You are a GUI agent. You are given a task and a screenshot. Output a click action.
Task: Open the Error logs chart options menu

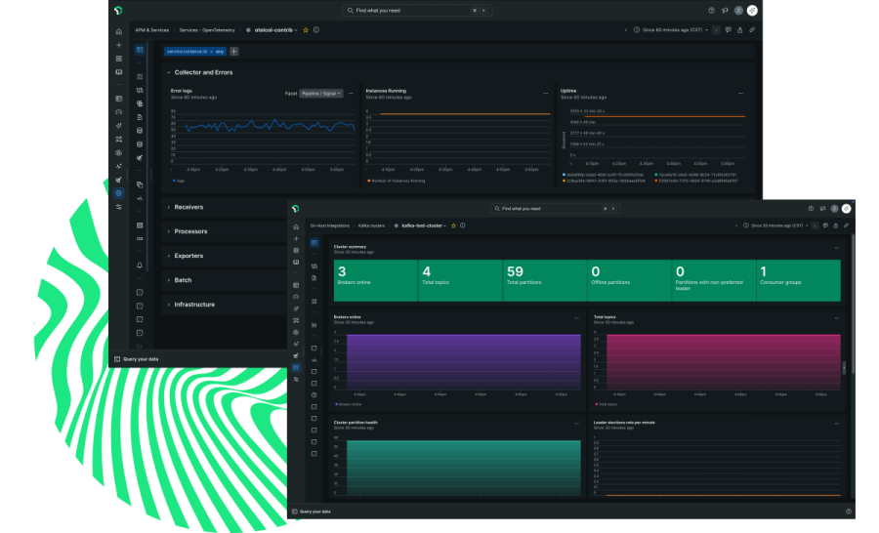[x=351, y=93]
